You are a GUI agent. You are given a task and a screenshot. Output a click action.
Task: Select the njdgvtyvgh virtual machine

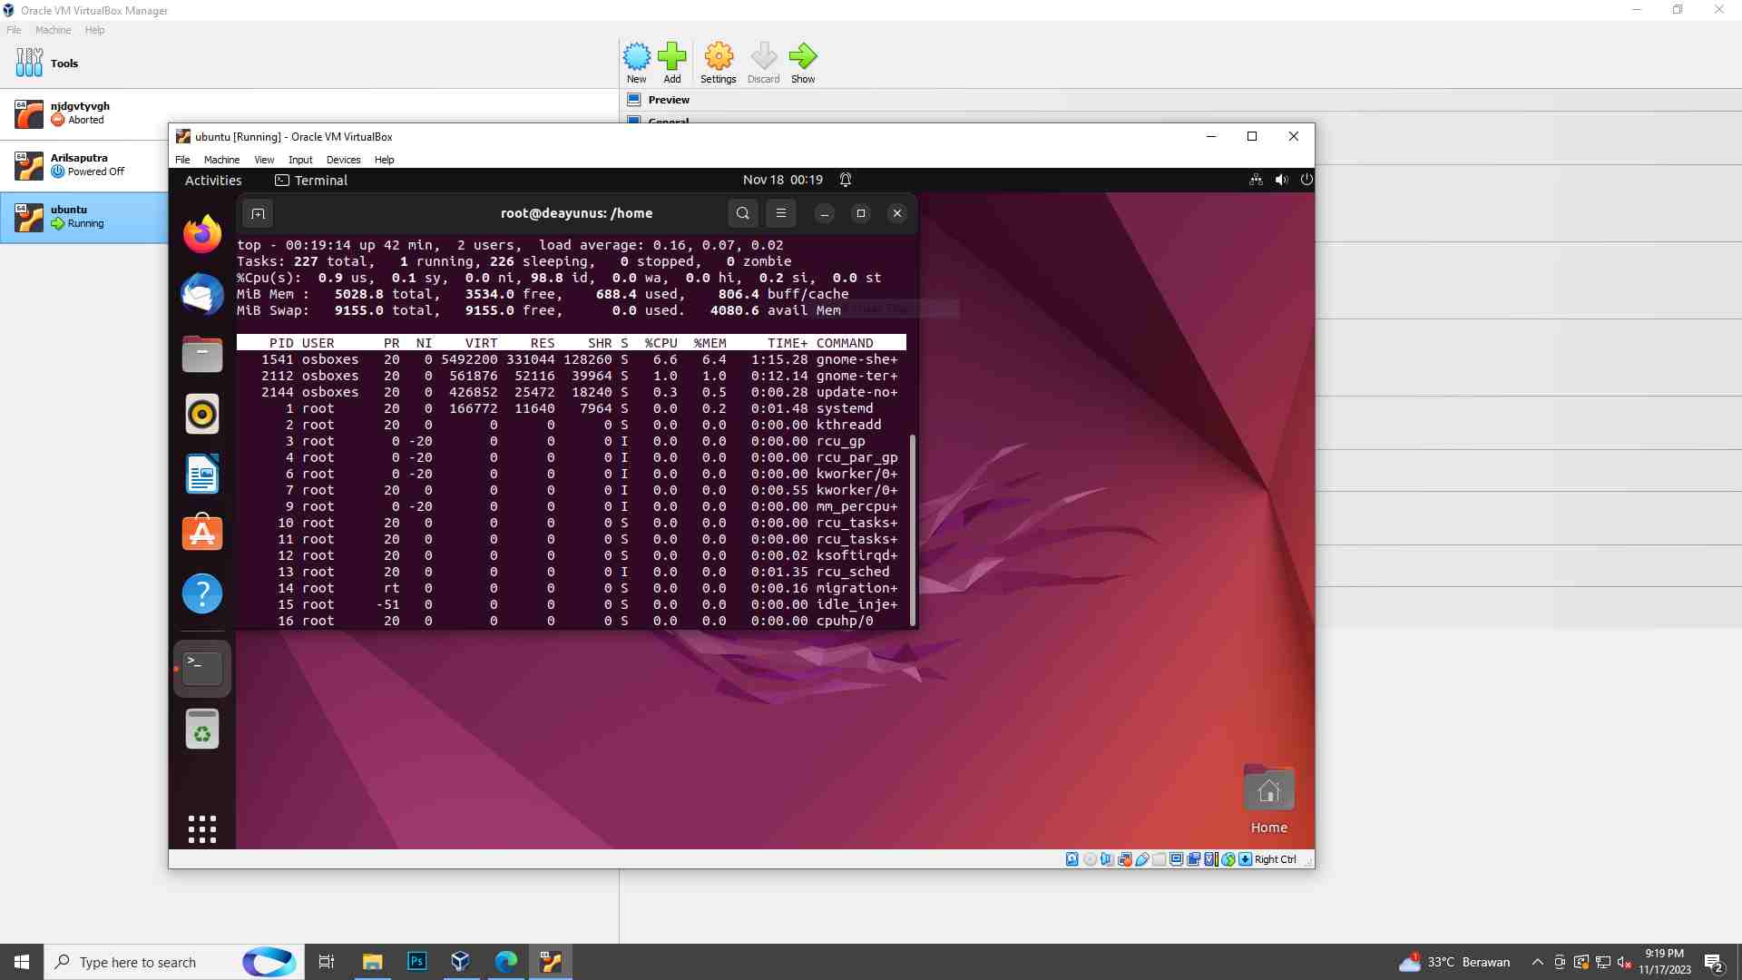pyautogui.click(x=308, y=113)
